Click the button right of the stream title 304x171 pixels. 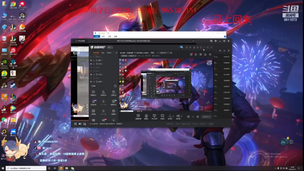153,53
